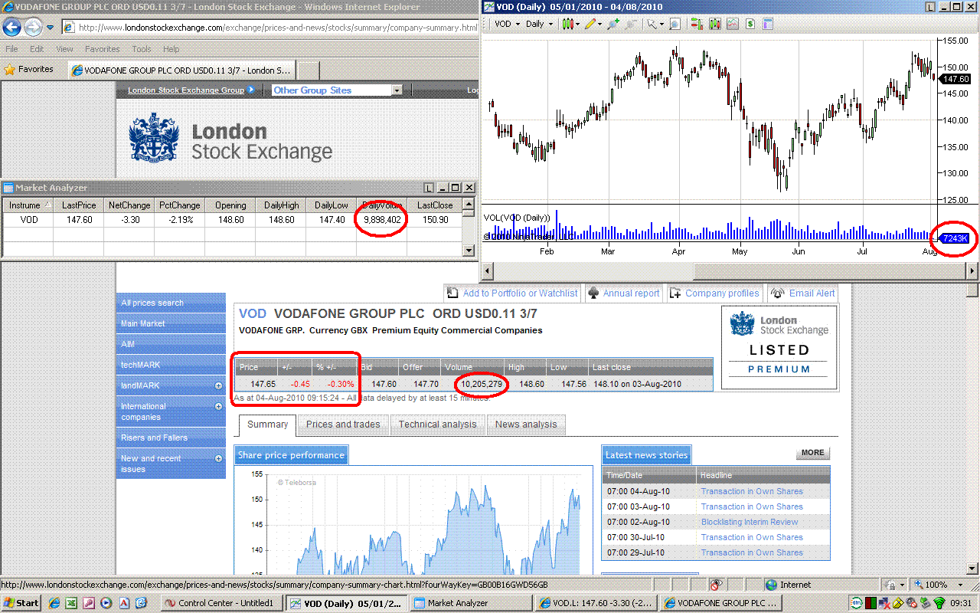980x613 pixels.
Task: Open the Technical analysis tab
Action: [437, 425]
